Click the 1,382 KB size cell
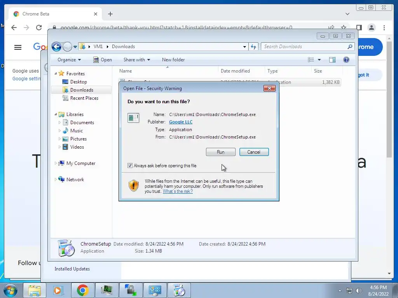 331,82
